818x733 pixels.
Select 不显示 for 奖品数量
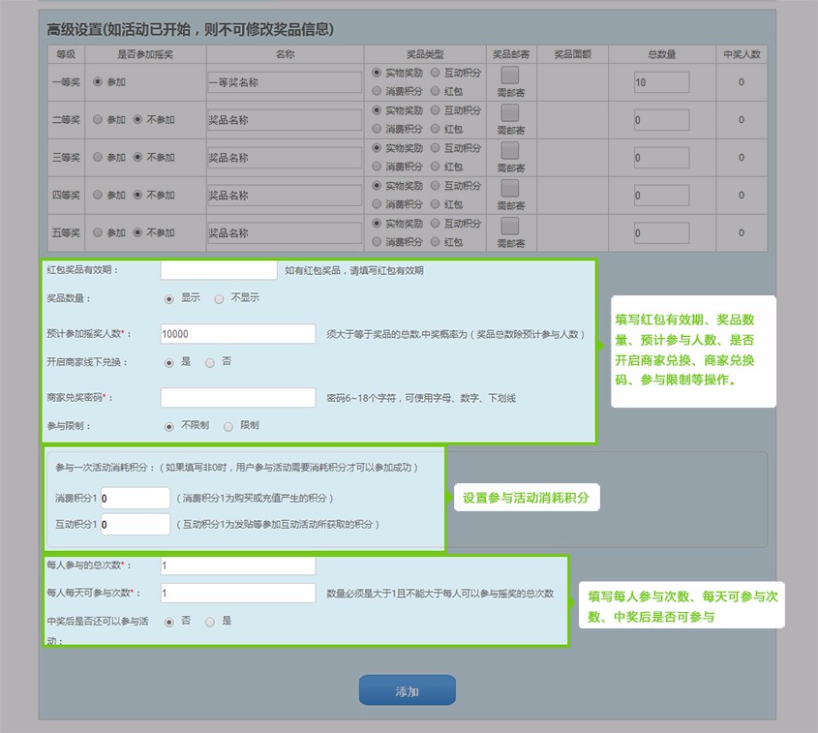(x=220, y=298)
